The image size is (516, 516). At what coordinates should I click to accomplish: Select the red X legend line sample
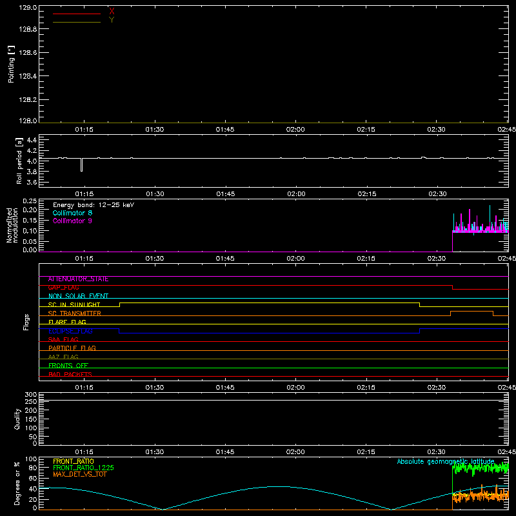tap(77, 14)
